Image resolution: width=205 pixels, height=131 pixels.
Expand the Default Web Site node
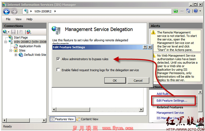[16, 55]
